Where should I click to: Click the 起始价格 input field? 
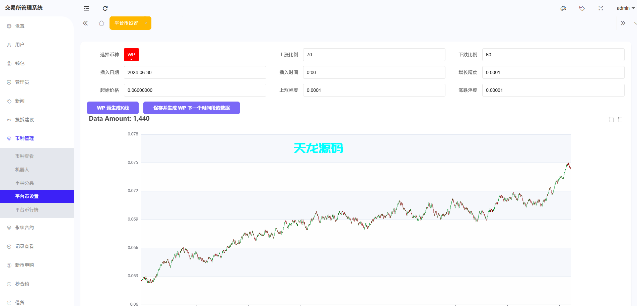point(195,90)
